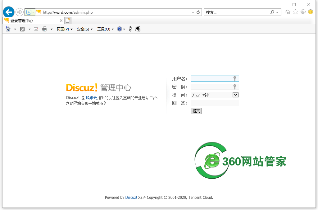
Task: Open the Discuz! link in the footer
Action: (131, 198)
